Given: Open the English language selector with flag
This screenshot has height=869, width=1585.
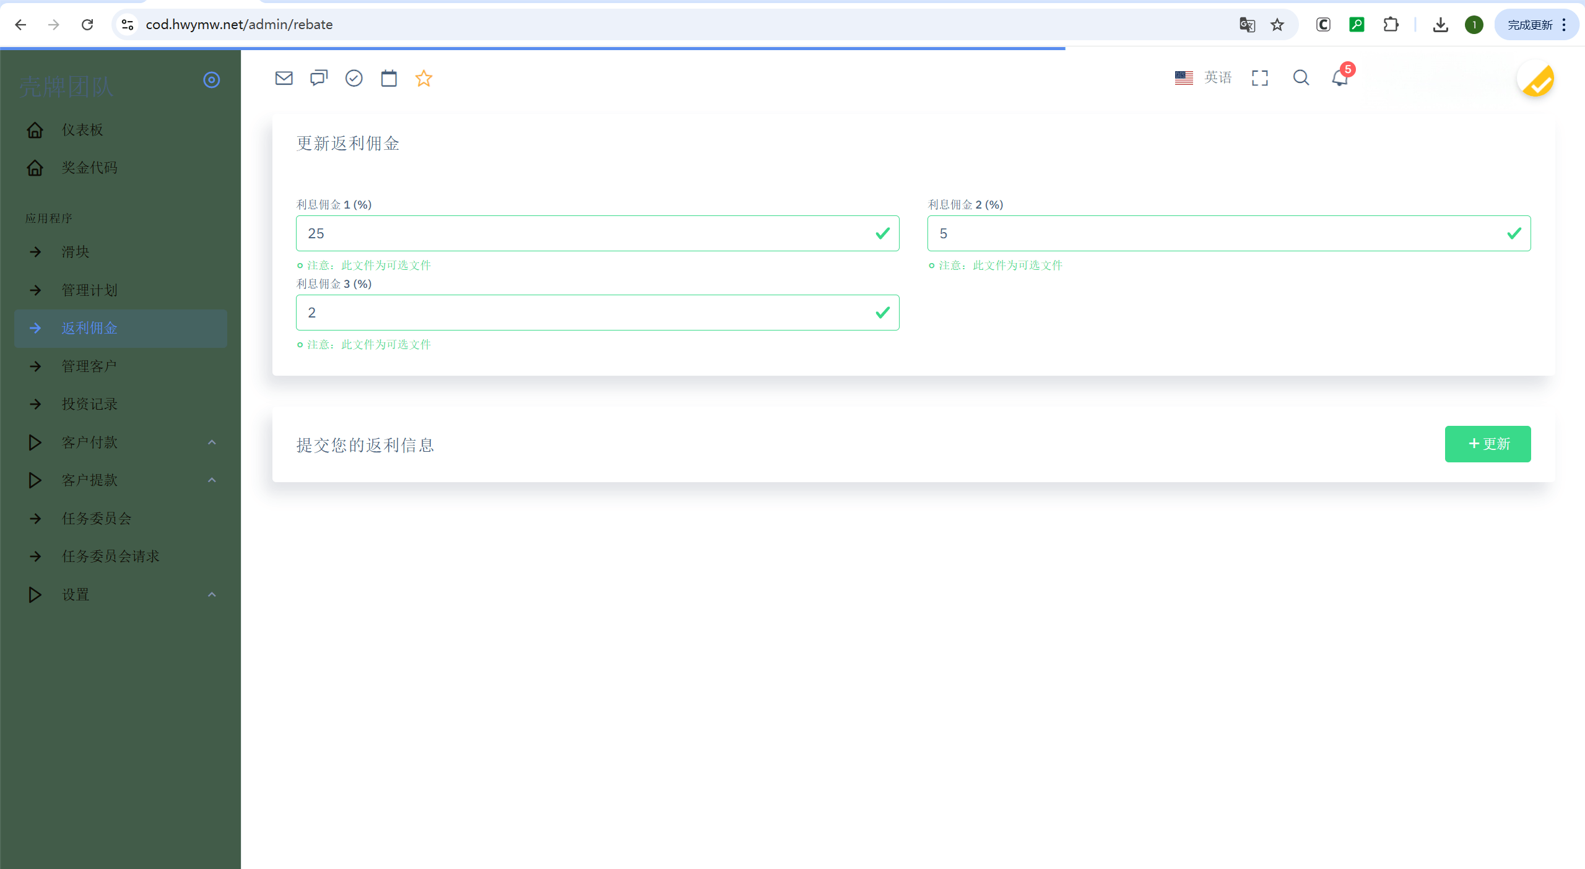Looking at the screenshot, I should click(1203, 77).
